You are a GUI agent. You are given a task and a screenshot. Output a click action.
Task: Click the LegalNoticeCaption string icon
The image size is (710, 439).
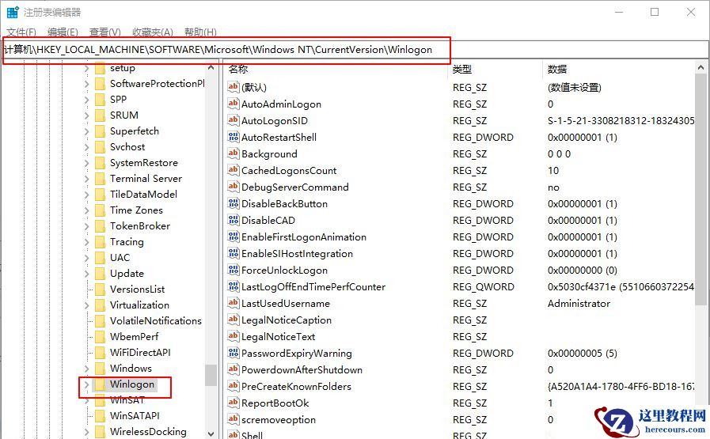point(234,320)
